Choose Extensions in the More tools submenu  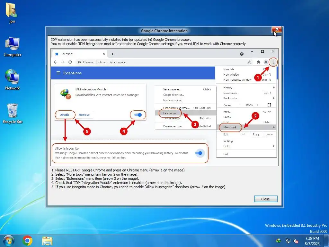coord(170,113)
